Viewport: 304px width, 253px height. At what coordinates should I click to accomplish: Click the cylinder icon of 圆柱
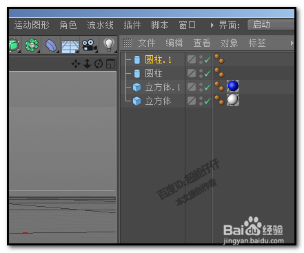click(x=137, y=74)
